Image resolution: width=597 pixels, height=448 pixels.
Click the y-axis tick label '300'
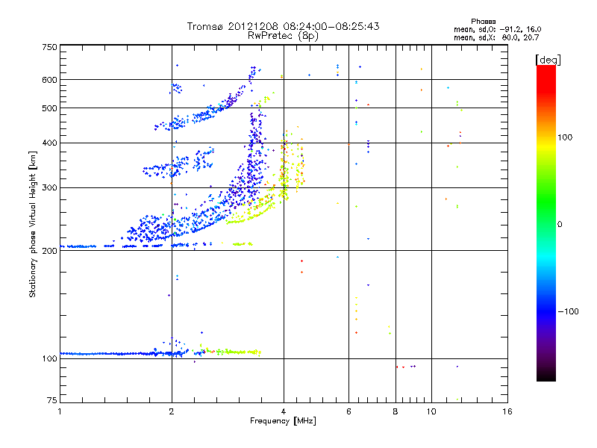[x=49, y=187]
